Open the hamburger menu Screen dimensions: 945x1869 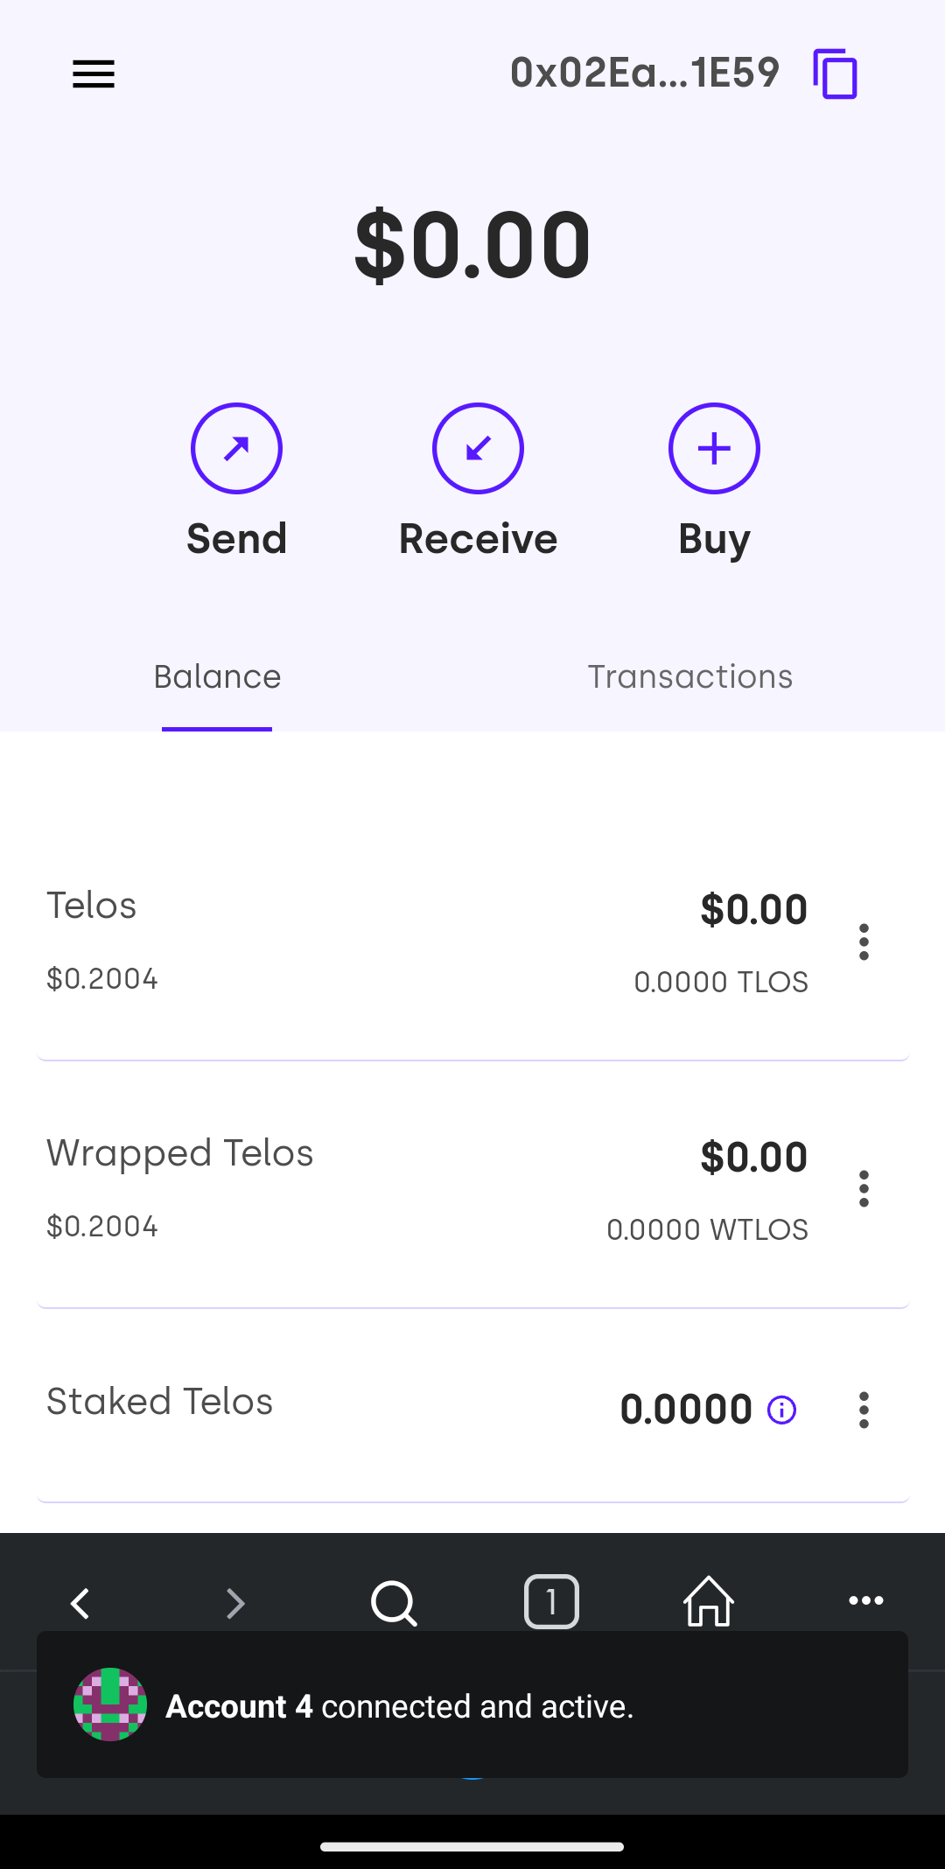[94, 74]
